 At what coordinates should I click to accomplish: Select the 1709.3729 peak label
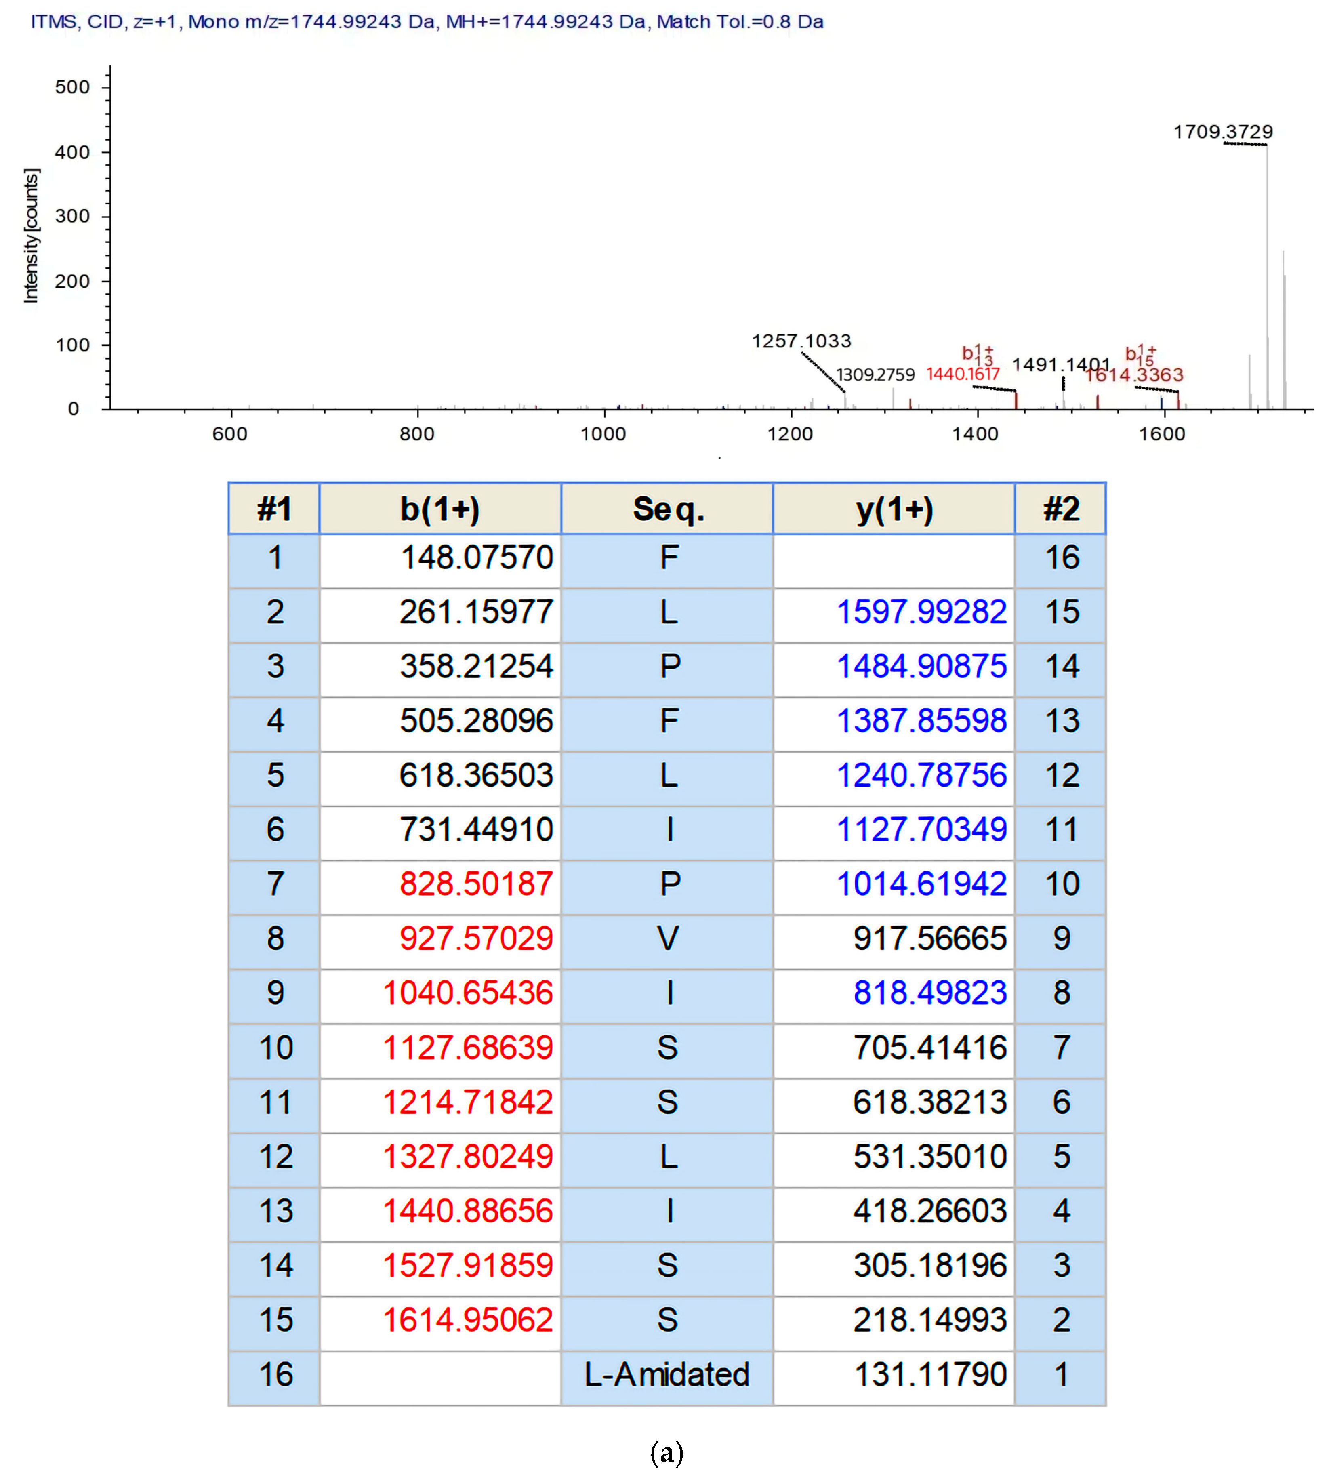1223,132
